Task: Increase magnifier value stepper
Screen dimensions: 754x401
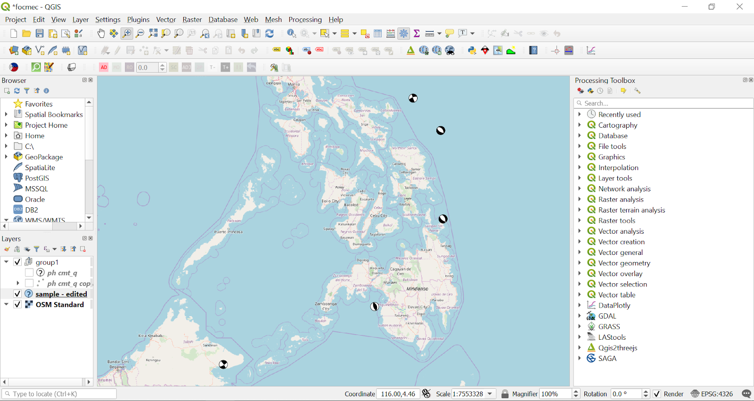Action: pyautogui.click(x=576, y=392)
